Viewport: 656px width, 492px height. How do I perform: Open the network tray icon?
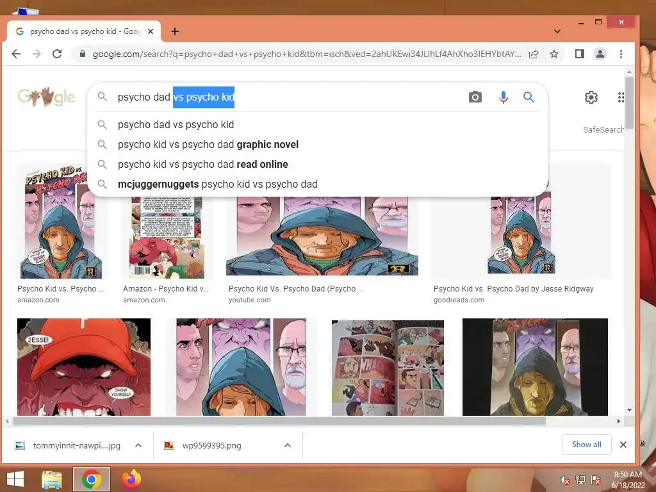pyautogui.click(x=580, y=480)
